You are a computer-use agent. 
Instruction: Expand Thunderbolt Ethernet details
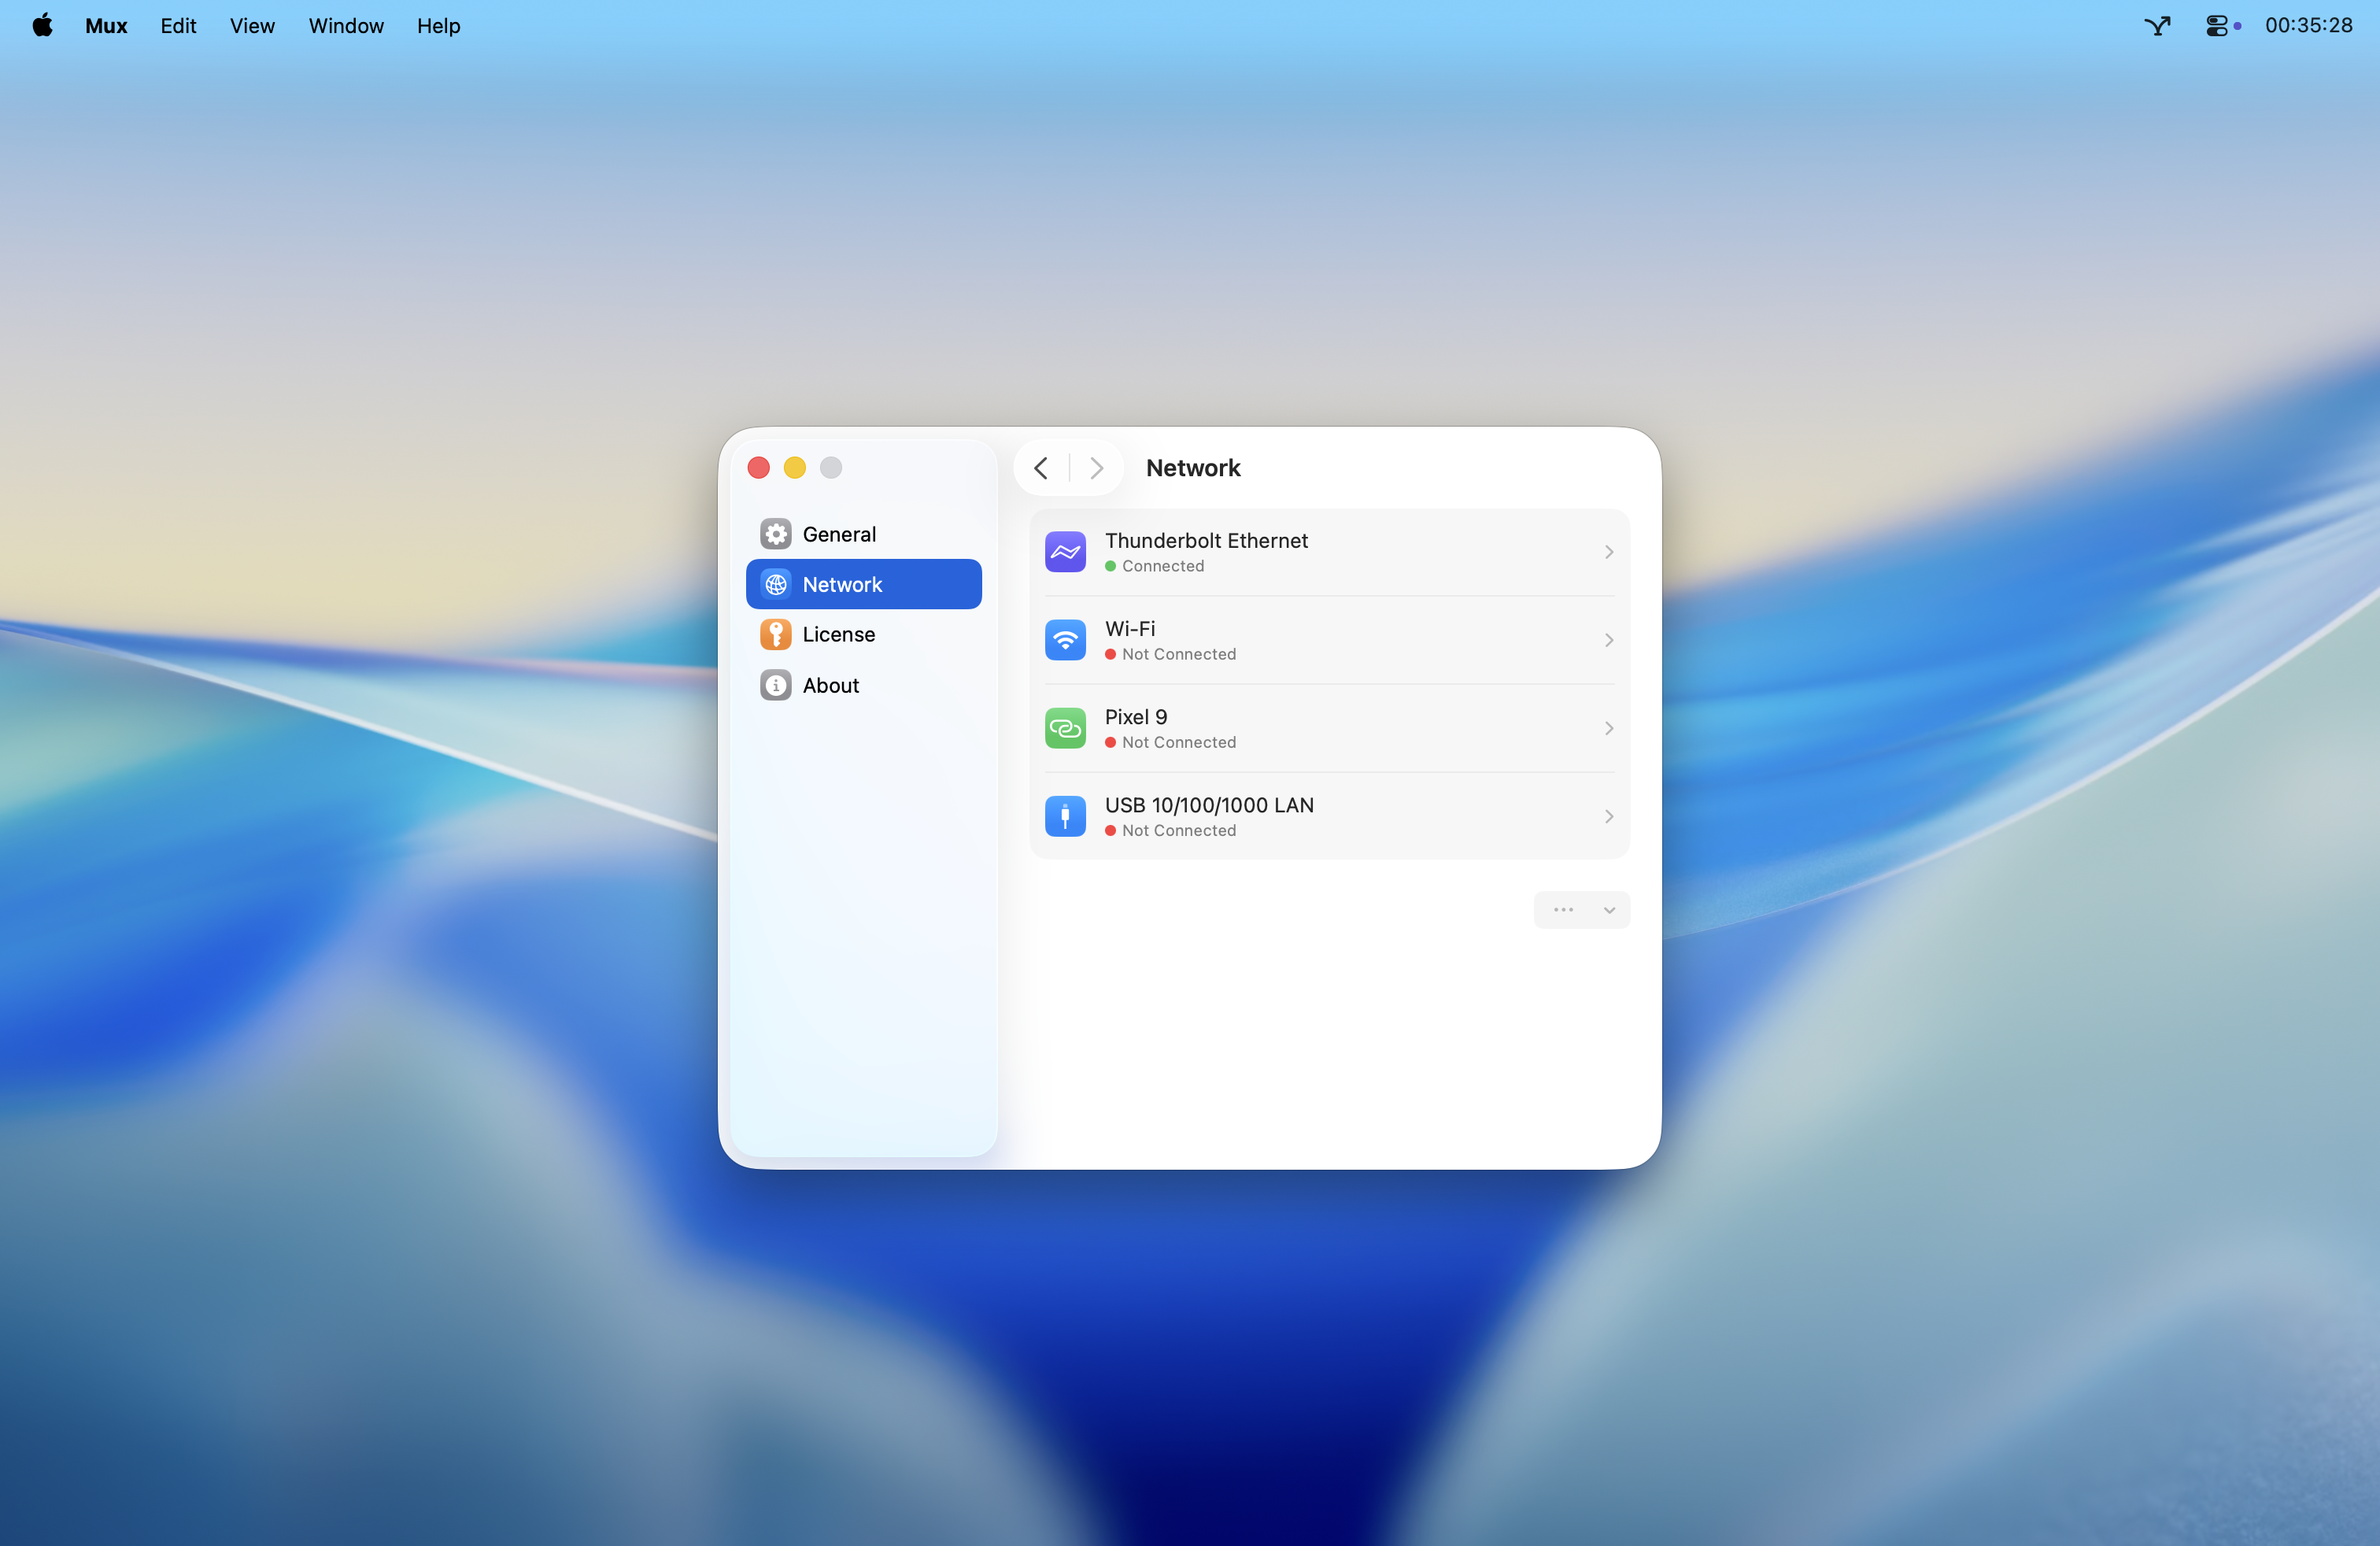click(x=1608, y=551)
